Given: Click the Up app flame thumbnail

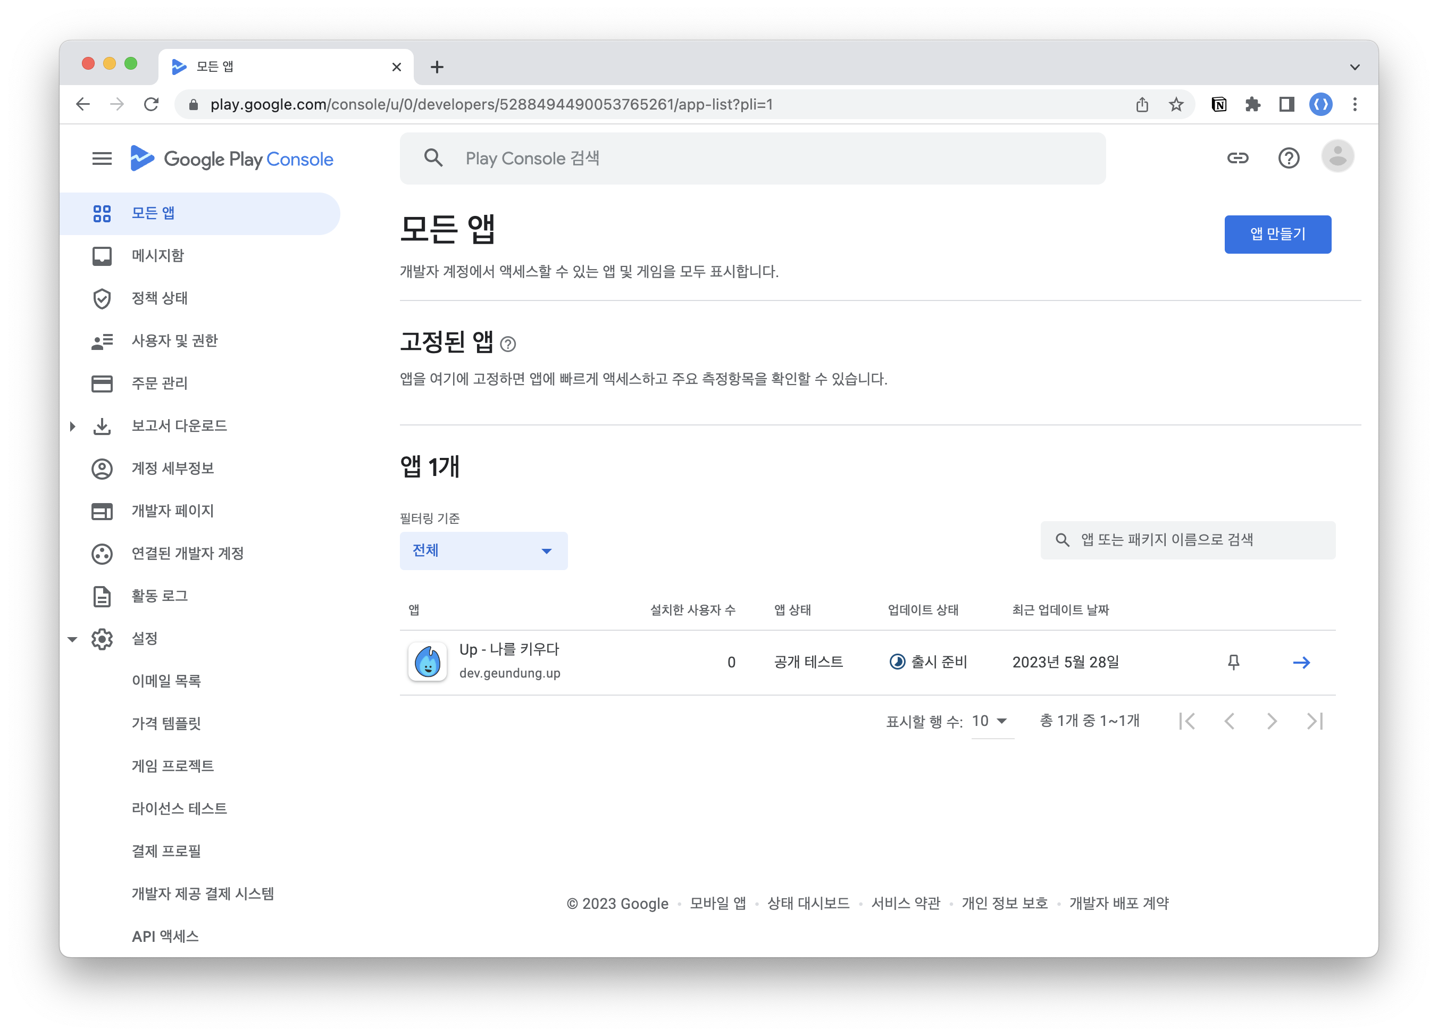Looking at the screenshot, I should [428, 661].
